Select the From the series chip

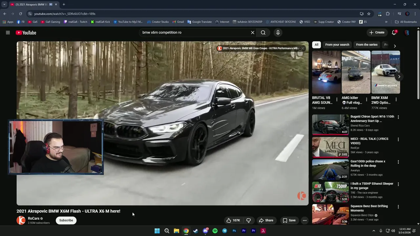(x=367, y=45)
